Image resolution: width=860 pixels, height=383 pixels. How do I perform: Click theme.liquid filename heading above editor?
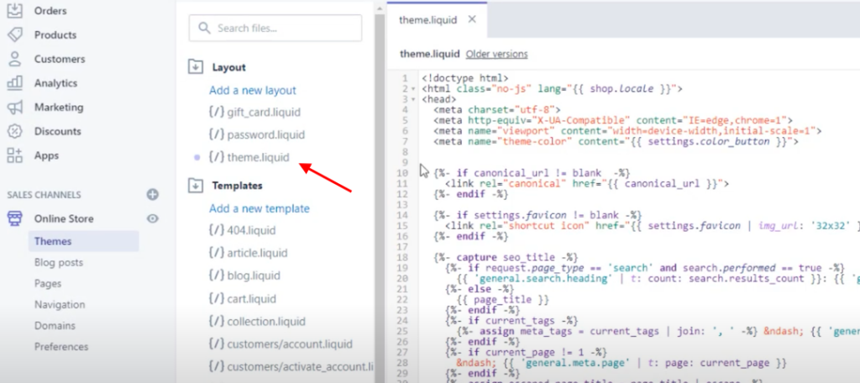click(429, 54)
